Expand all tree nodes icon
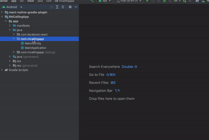209x140 pixels. (x=57, y=7)
